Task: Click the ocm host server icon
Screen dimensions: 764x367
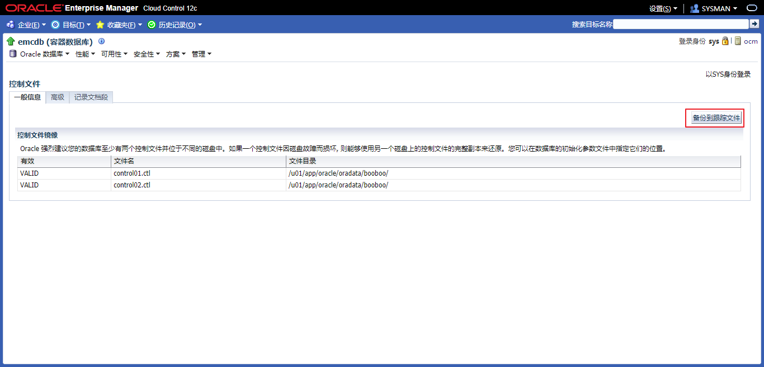Action: click(x=738, y=41)
